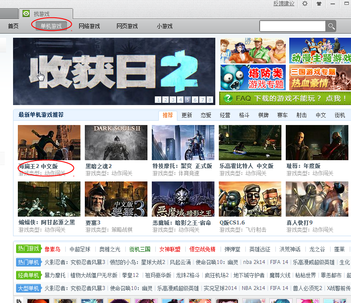
Task: Open the 拳皇12 classic game link
Action: [x=130, y=276]
